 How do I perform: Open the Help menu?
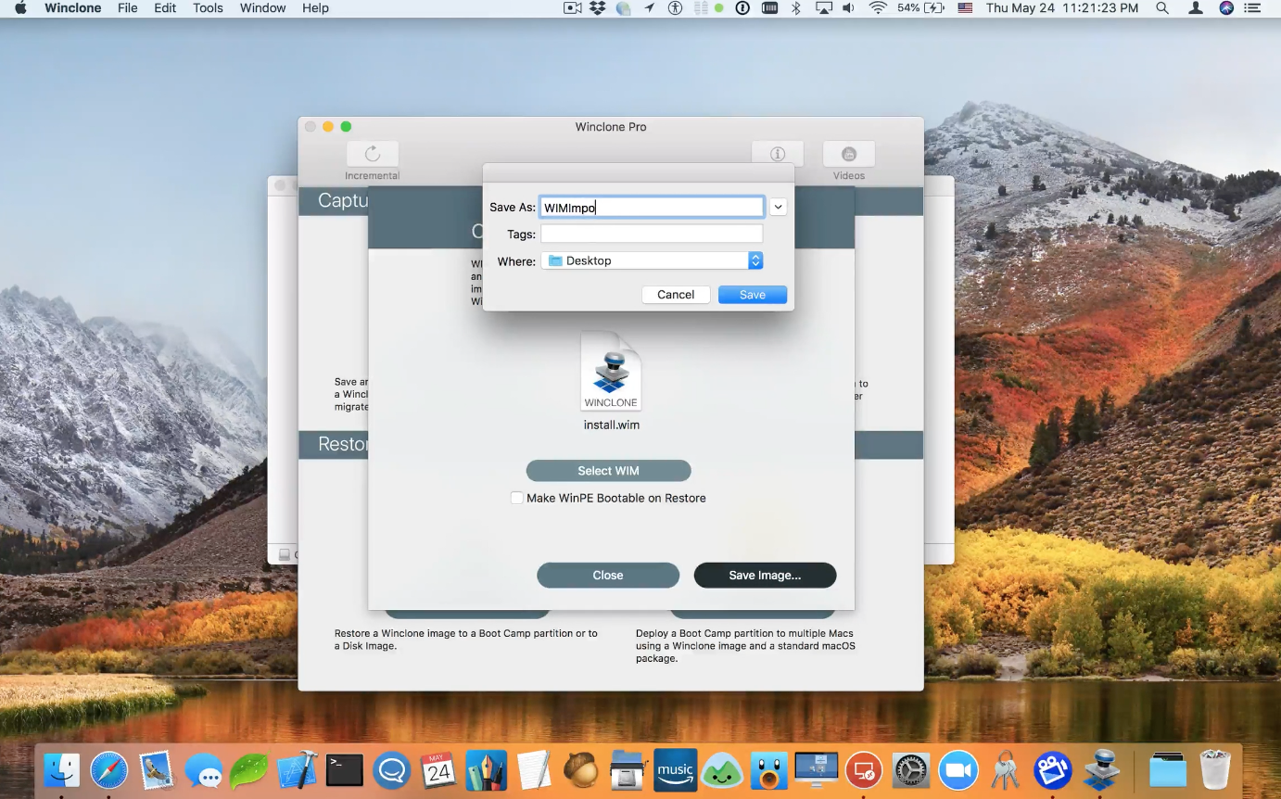point(315,8)
